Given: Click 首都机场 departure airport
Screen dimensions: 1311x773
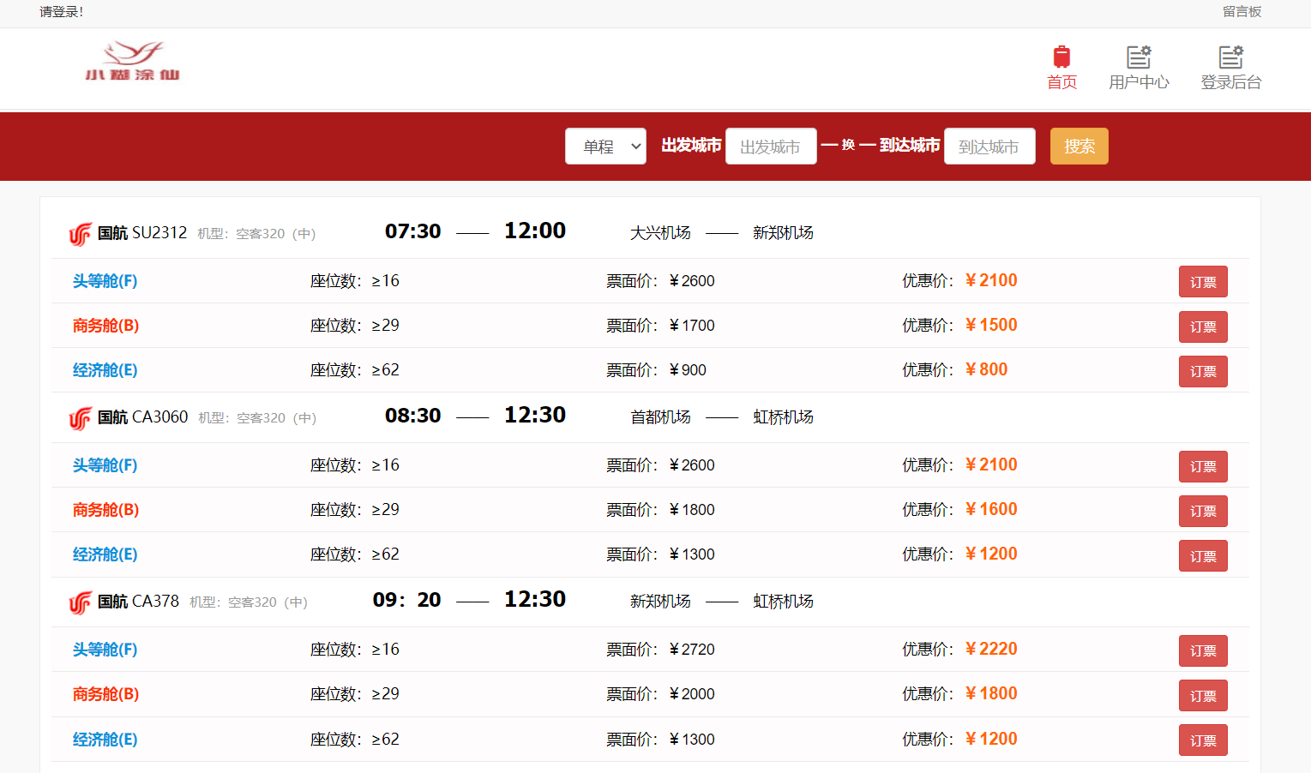Looking at the screenshot, I should pyautogui.click(x=660, y=417).
